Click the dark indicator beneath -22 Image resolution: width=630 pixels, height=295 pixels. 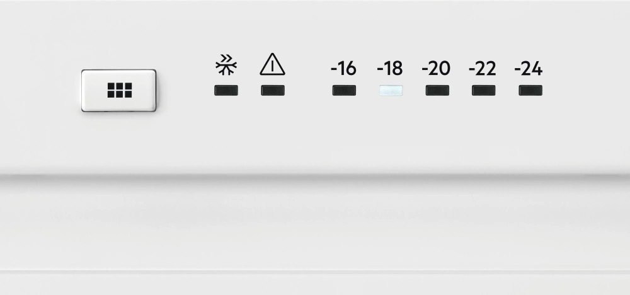click(x=483, y=90)
